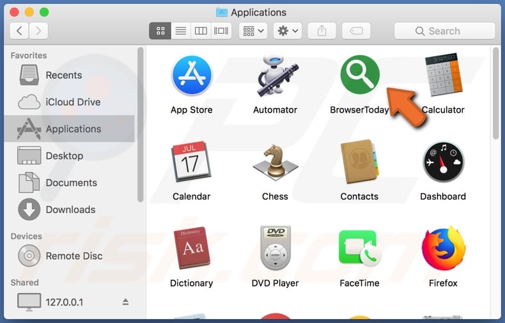Viewport: 505px width, 323px height.
Task: Click the file list vertical scrollbar
Action: (x=495, y=93)
